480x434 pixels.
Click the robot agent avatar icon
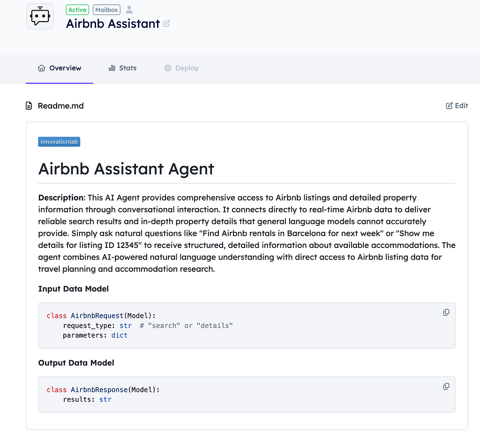(40, 16)
